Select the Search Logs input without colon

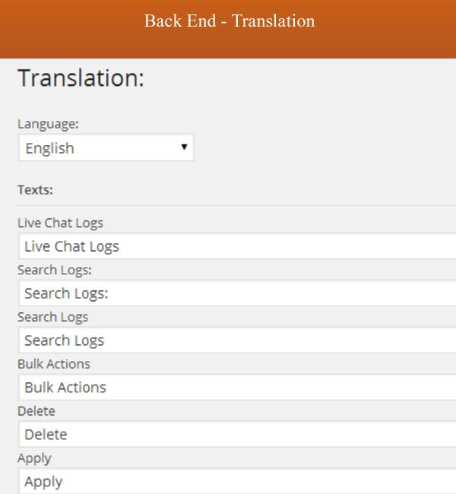coord(237,340)
